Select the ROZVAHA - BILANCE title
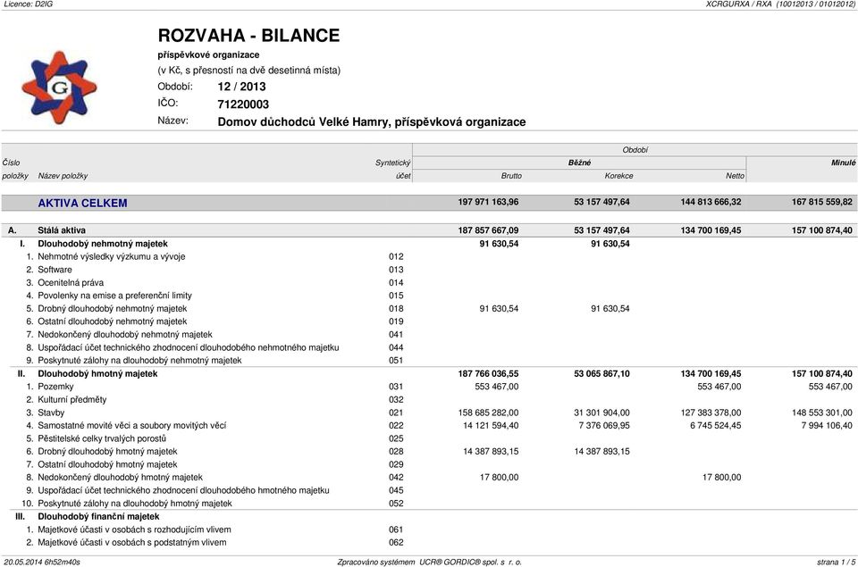This screenshot has width=858, height=567. [x=248, y=36]
